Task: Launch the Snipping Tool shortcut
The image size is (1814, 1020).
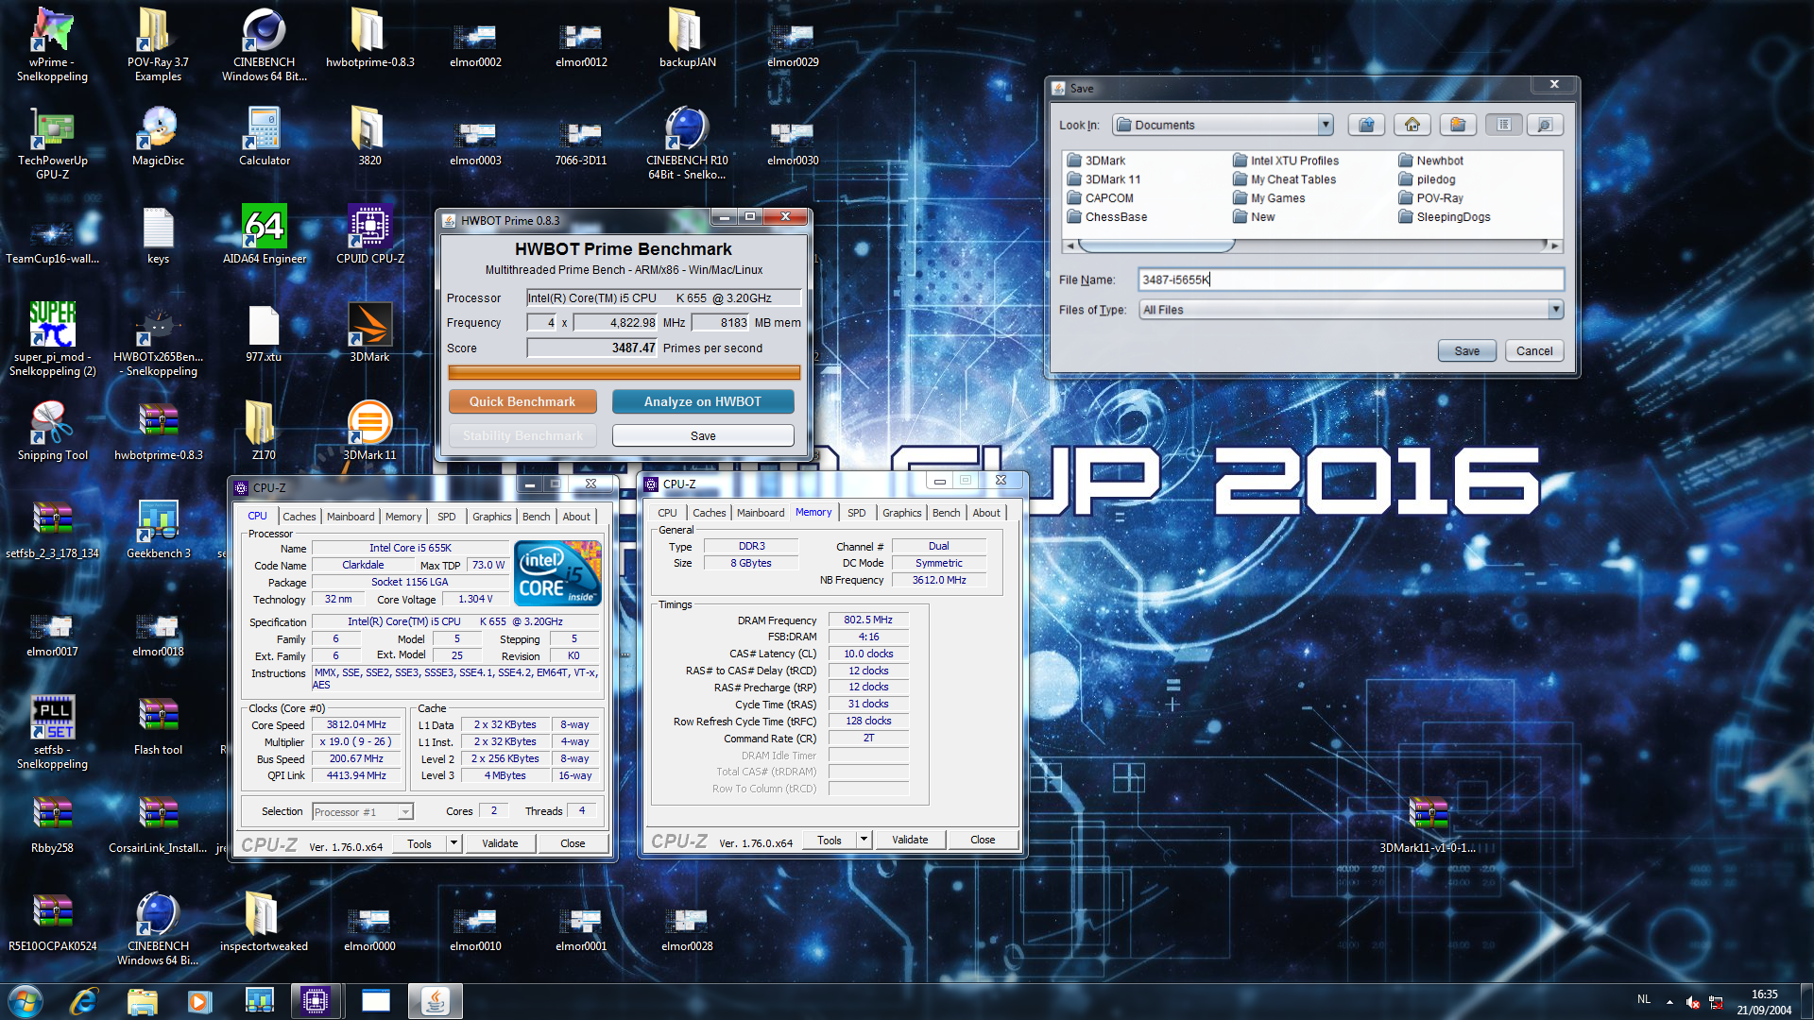Action: click(52, 431)
